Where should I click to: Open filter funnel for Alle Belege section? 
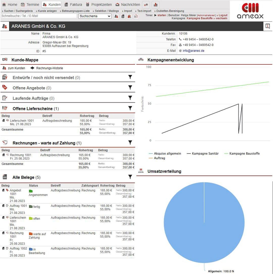click(130, 177)
